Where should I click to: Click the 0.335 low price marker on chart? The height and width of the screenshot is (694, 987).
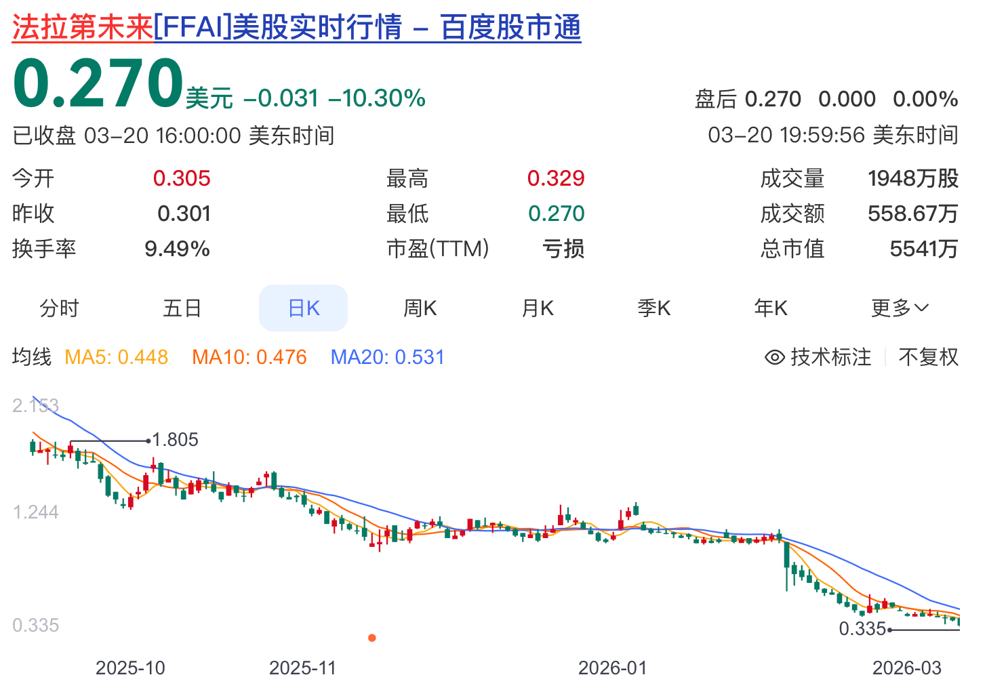[862, 629]
